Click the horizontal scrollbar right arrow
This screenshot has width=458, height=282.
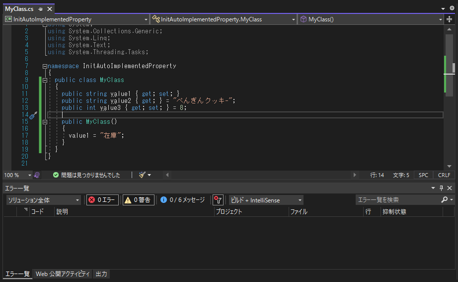[x=355, y=175]
